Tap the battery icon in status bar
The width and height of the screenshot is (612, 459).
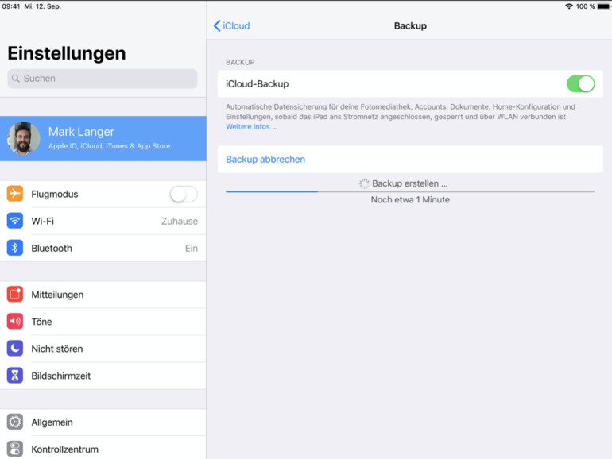[603, 6]
